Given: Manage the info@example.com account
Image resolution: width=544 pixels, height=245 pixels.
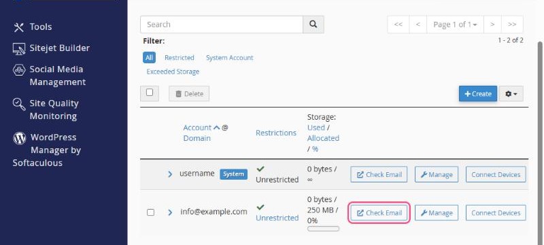Looking at the screenshot, I should pos(437,213).
